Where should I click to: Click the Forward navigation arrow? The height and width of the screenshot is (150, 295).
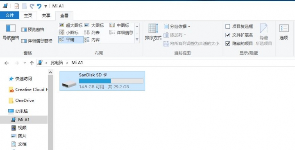(x=17, y=63)
